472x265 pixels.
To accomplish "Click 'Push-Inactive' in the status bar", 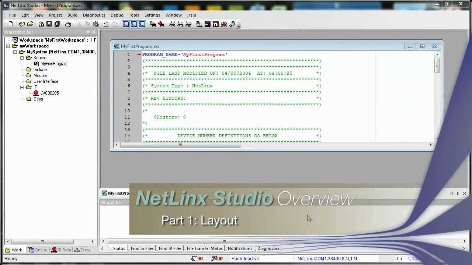I will pos(245,258).
